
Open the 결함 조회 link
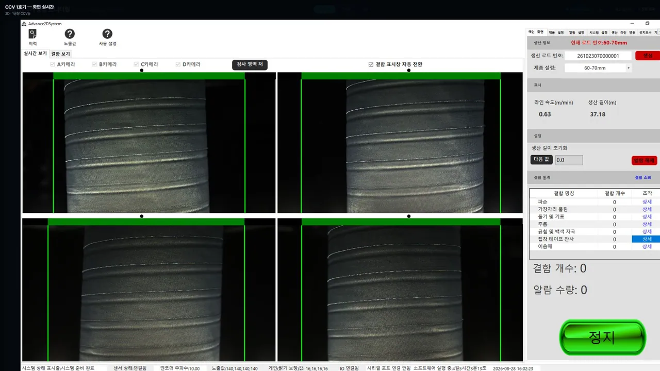coord(643,178)
